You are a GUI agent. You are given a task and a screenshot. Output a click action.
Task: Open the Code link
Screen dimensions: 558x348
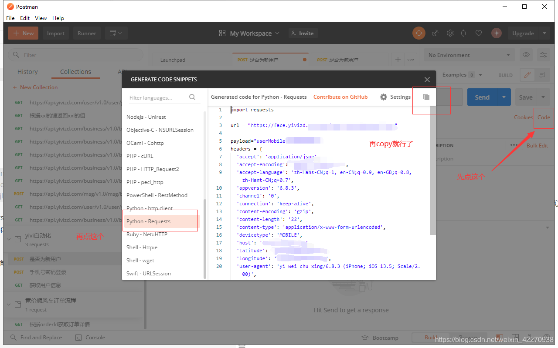[x=544, y=117]
